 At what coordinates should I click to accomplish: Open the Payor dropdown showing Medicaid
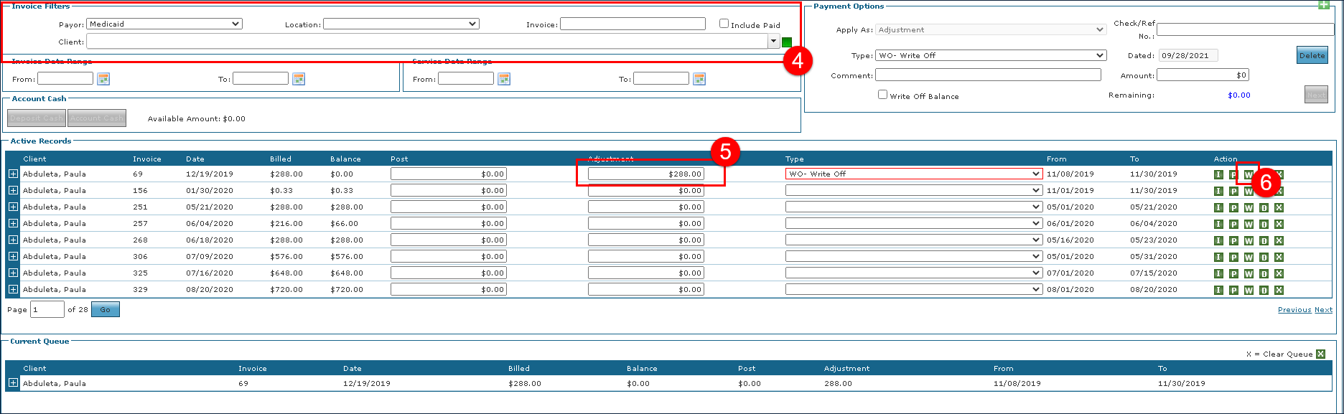point(164,24)
